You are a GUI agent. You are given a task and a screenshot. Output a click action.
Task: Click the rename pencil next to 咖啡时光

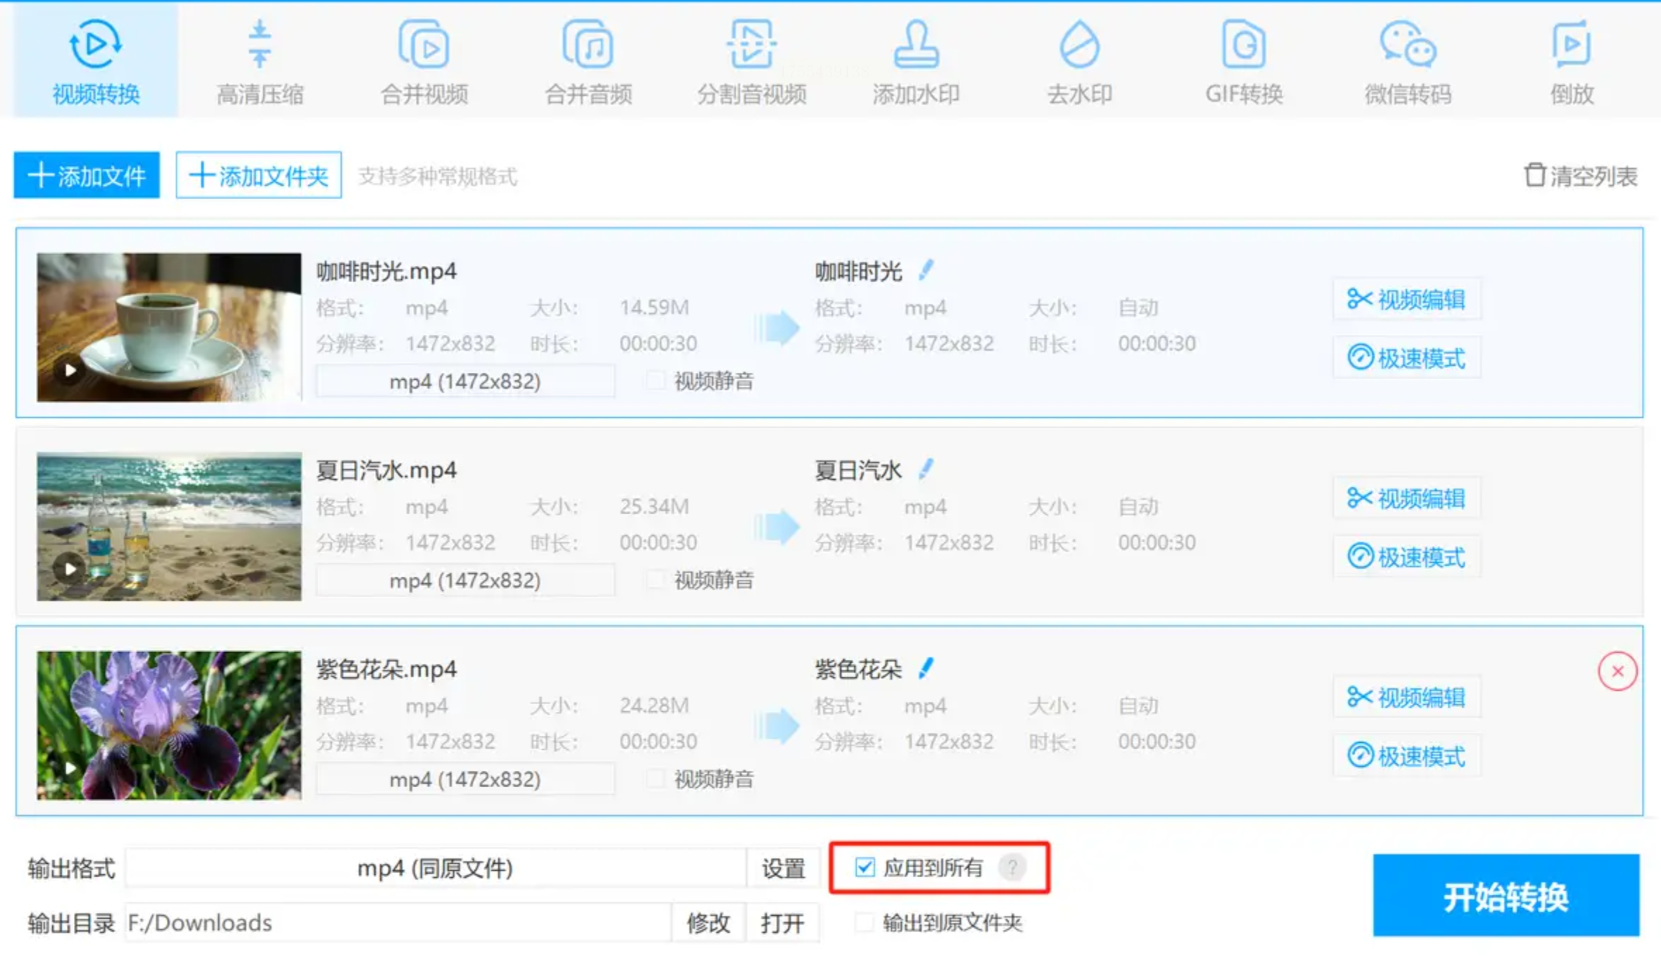point(926,270)
